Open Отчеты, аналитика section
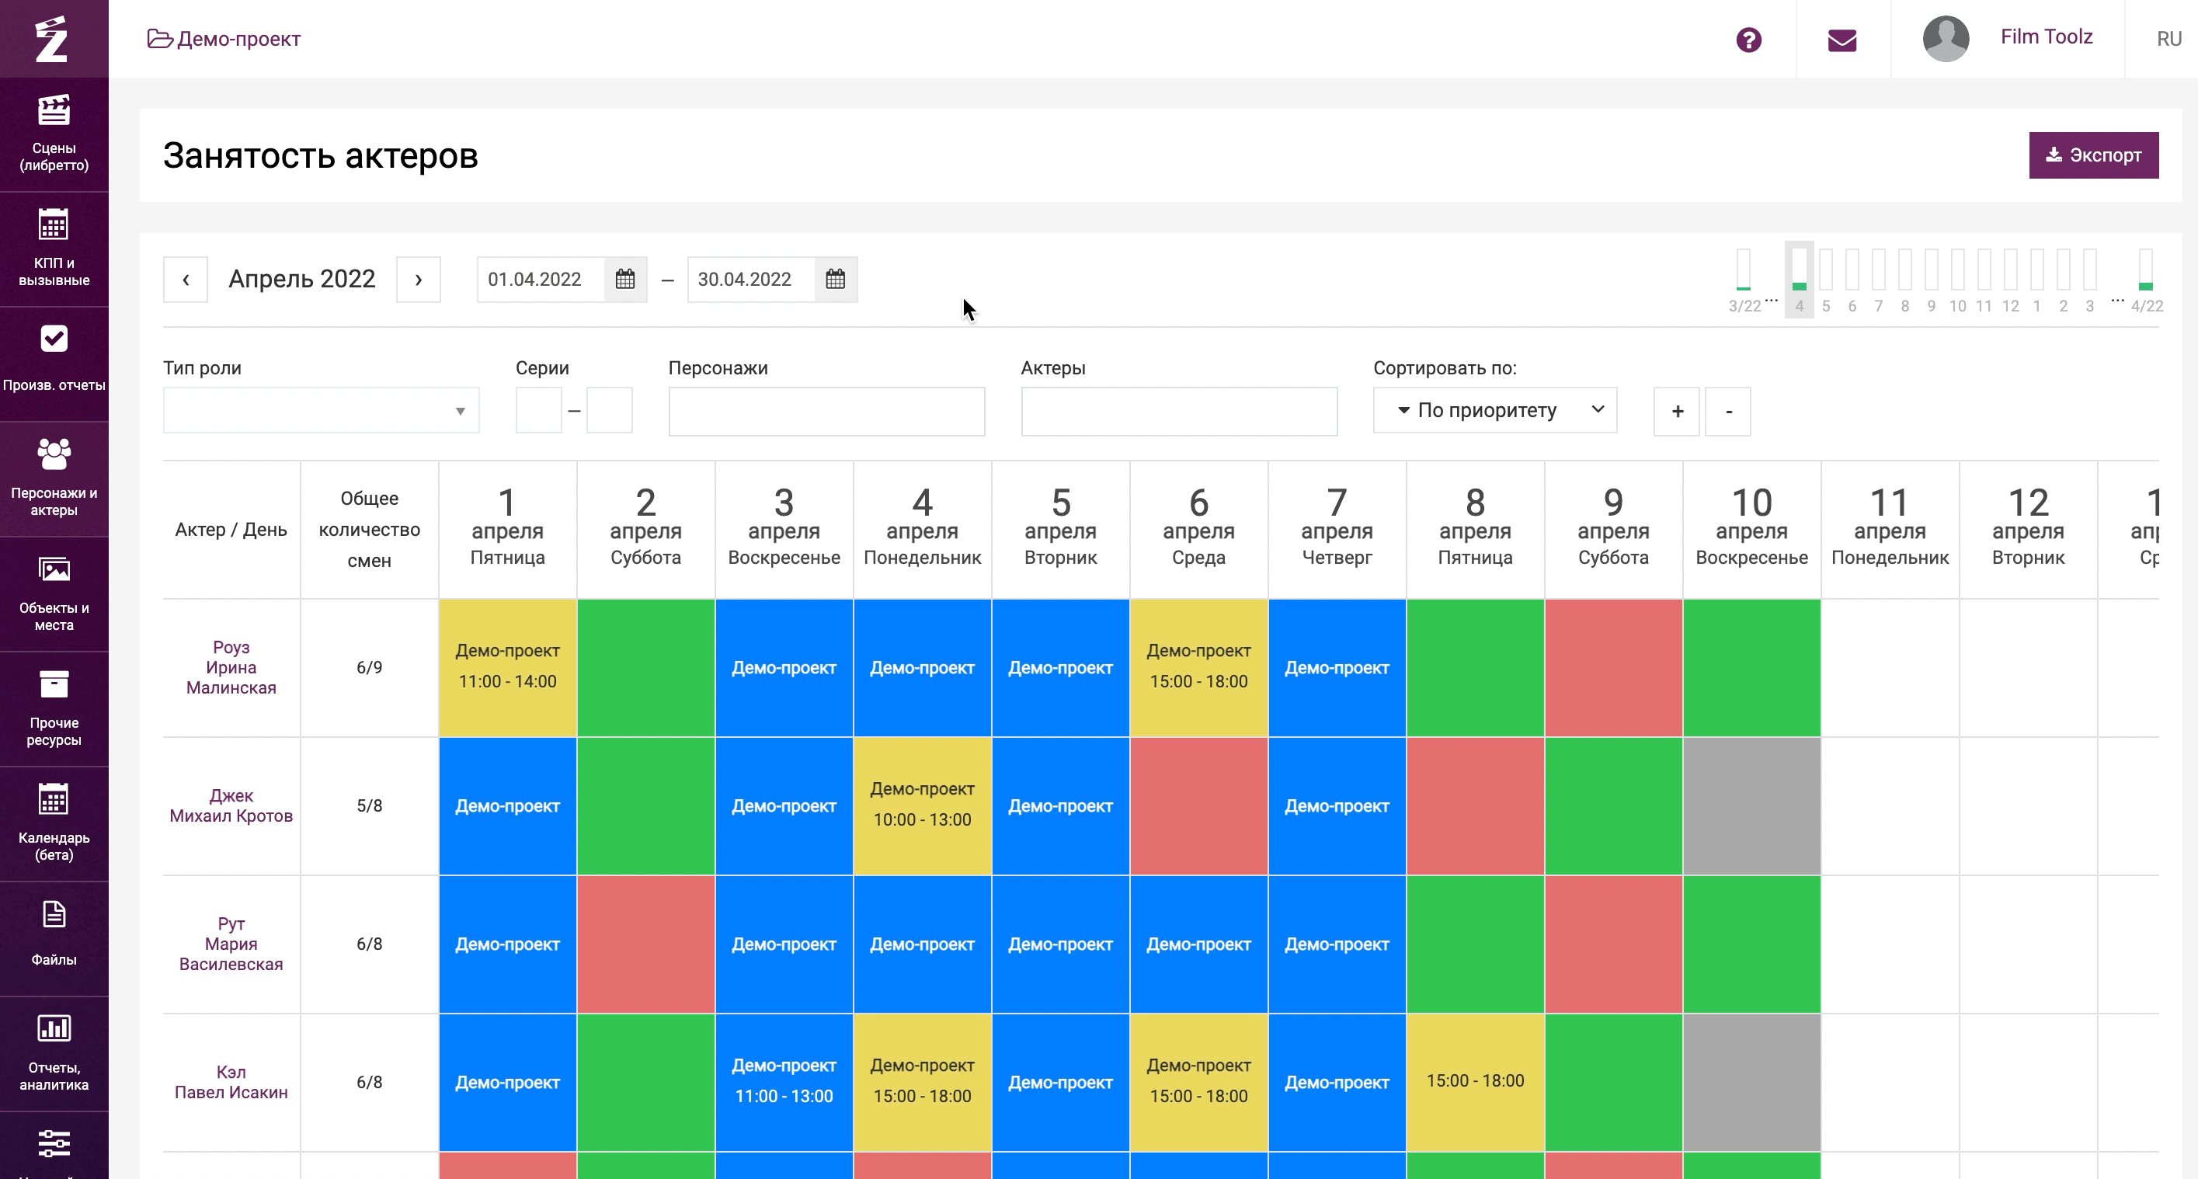Image resolution: width=2198 pixels, height=1179 pixels. pyautogui.click(x=54, y=1054)
